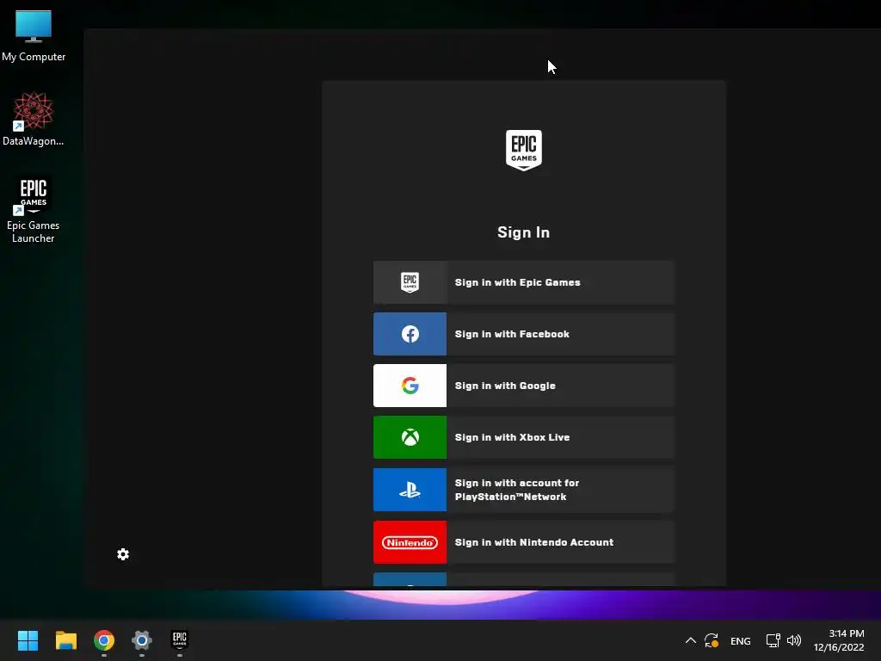Sign in with Xbox Live
Viewport: 881px width, 661px height.
point(523,437)
